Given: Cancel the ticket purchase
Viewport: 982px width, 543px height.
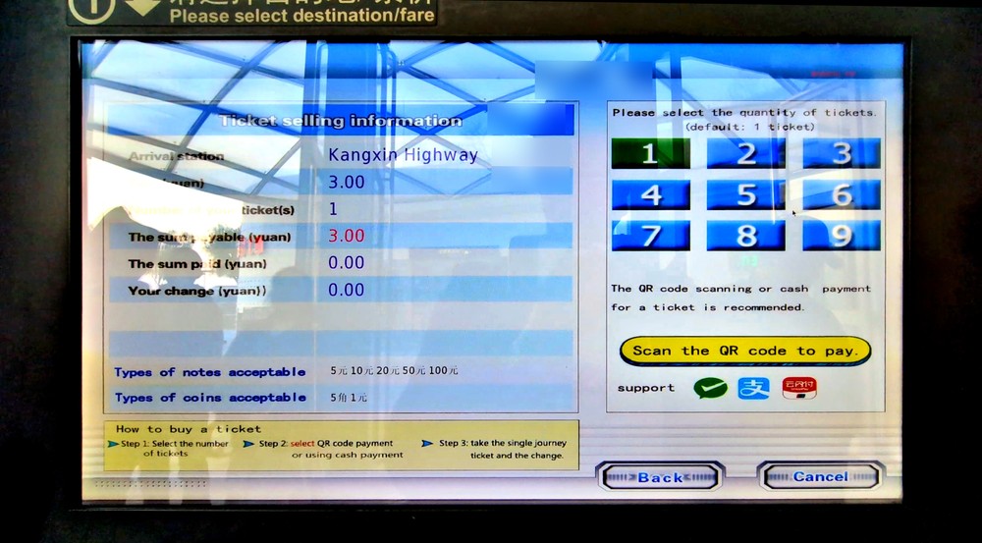Looking at the screenshot, I should 820,477.
